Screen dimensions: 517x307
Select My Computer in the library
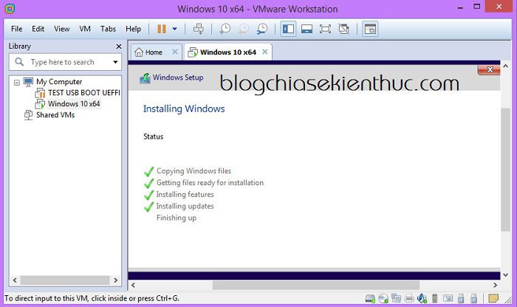coord(59,82)
